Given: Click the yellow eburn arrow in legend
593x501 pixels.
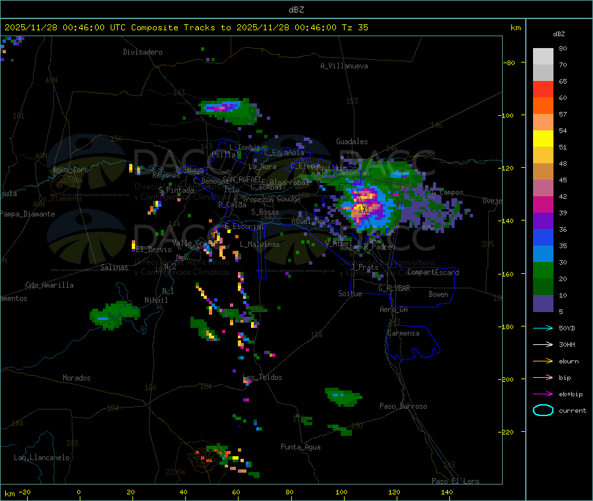Looking at the screenshot, I should (x=543, y=361).
